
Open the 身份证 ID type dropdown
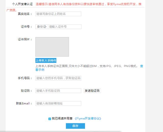coord(42,27)
